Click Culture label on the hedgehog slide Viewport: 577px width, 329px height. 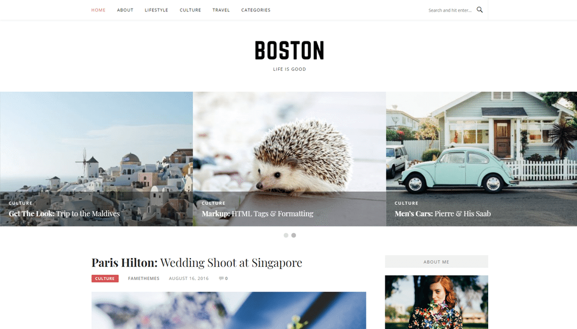[213, 203]
